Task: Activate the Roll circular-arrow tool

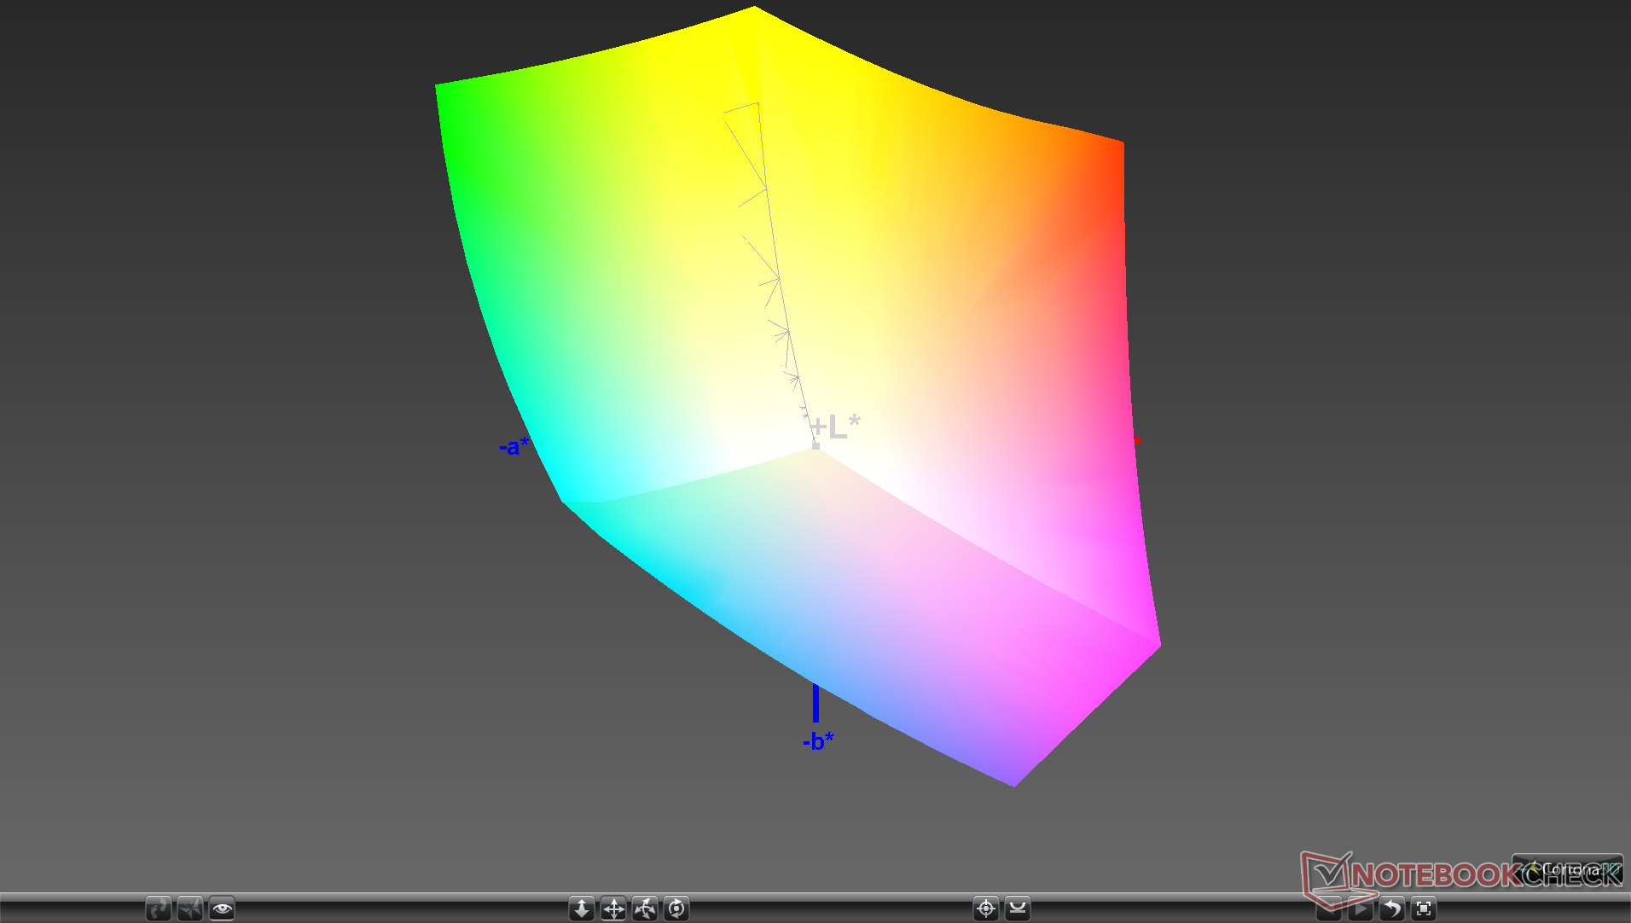Action: (676, 908)
